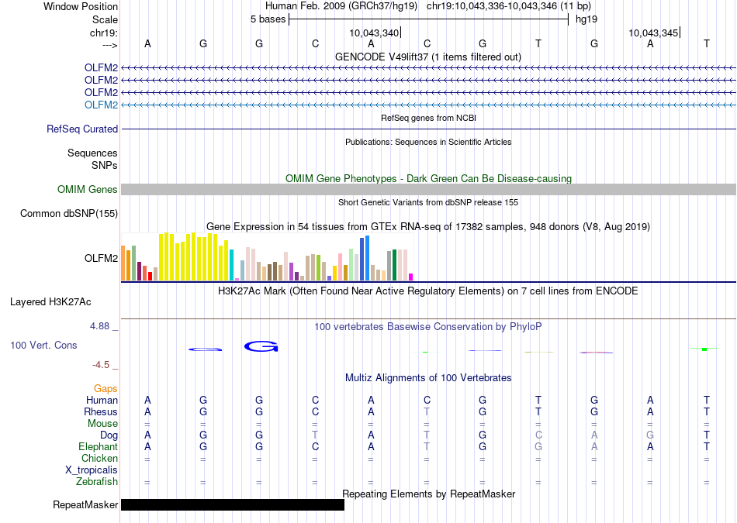
Task: Click the "Human" species label
Action: [102, 400]
